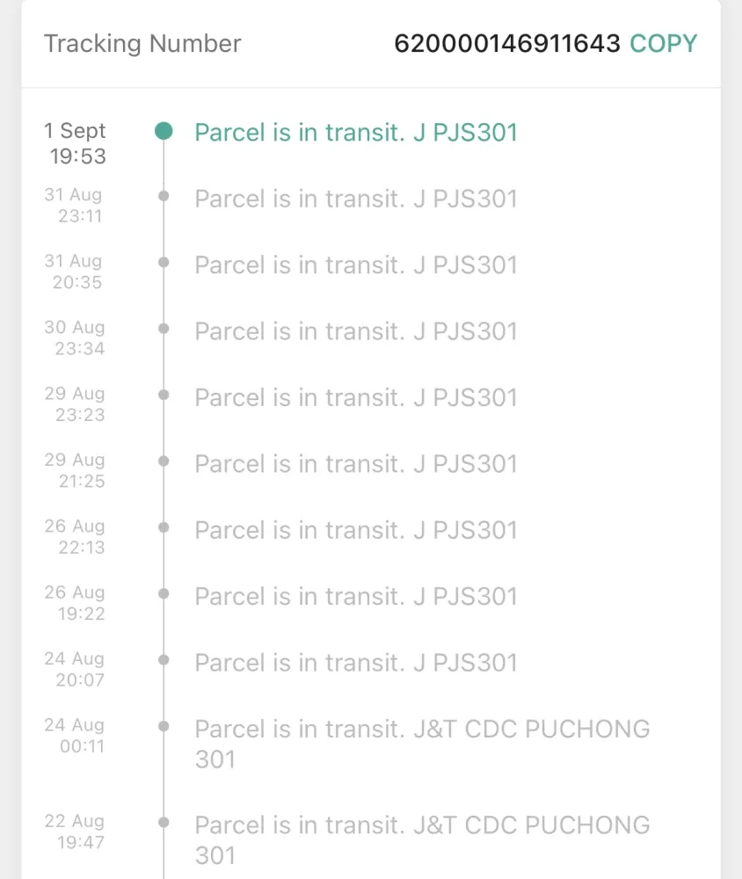Tap the 1 Sept 19:53 timestamp

tap(76, 143)
